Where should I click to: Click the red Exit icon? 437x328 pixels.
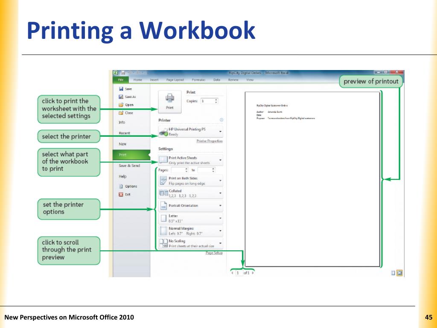click(121, 194)
